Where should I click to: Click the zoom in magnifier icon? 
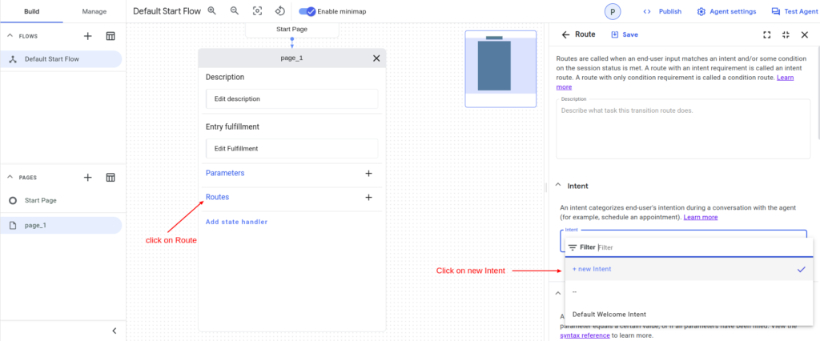(212, 11)
